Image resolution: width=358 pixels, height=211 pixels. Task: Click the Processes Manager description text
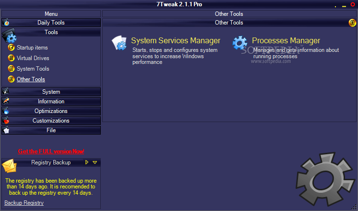[296, 53]
